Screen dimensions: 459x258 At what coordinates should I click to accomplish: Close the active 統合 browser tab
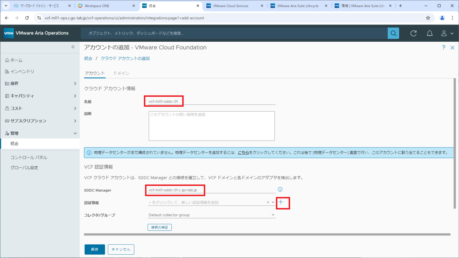[198, 6]
